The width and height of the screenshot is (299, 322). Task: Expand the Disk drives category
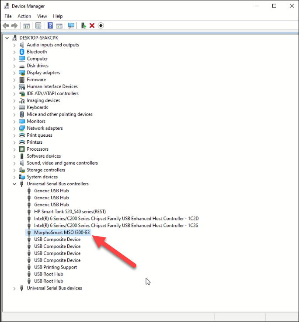[14, 66]
